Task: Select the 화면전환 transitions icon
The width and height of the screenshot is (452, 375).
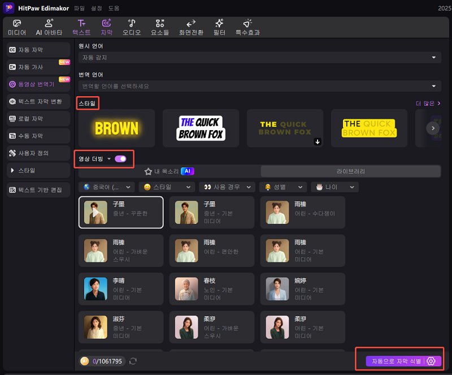Action: tap(191, 27)
